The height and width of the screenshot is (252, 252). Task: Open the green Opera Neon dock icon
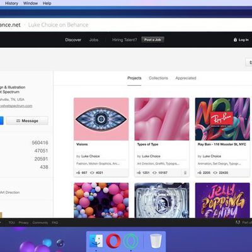click(x=131, y=241)
